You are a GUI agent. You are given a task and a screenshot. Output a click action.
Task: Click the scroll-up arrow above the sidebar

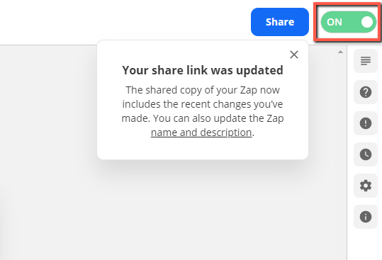pos(340,52)
